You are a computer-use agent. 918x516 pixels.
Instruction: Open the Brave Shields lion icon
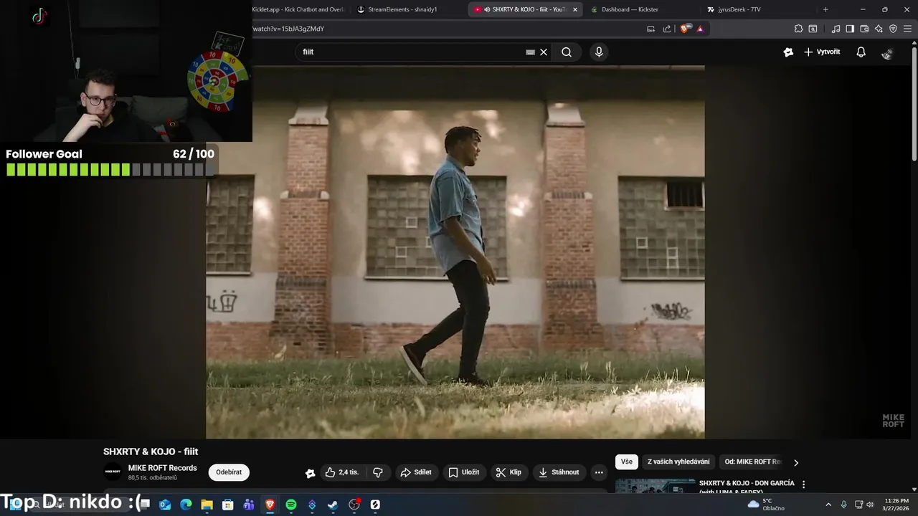(x=685, y=29)
